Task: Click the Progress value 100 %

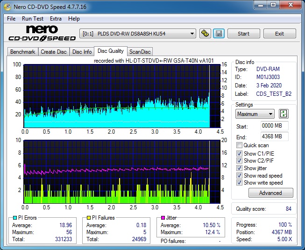Action: point(285,225)
